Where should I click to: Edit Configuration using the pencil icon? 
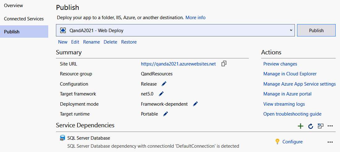164,84
